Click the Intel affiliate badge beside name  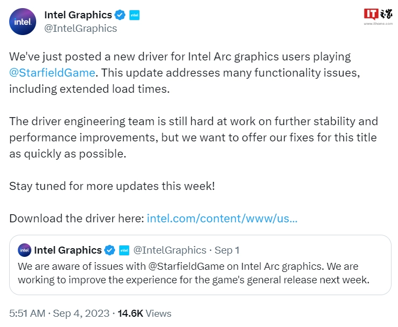pyautogui.click(x=134, y=15)
